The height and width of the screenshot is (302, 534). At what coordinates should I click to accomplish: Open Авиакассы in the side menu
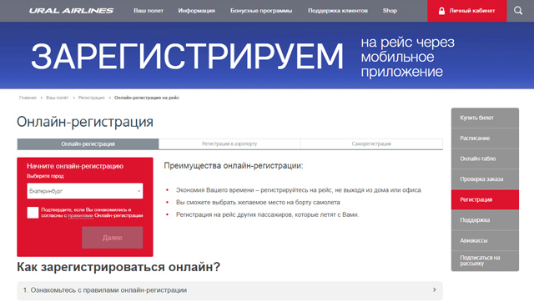click(485, 240)
